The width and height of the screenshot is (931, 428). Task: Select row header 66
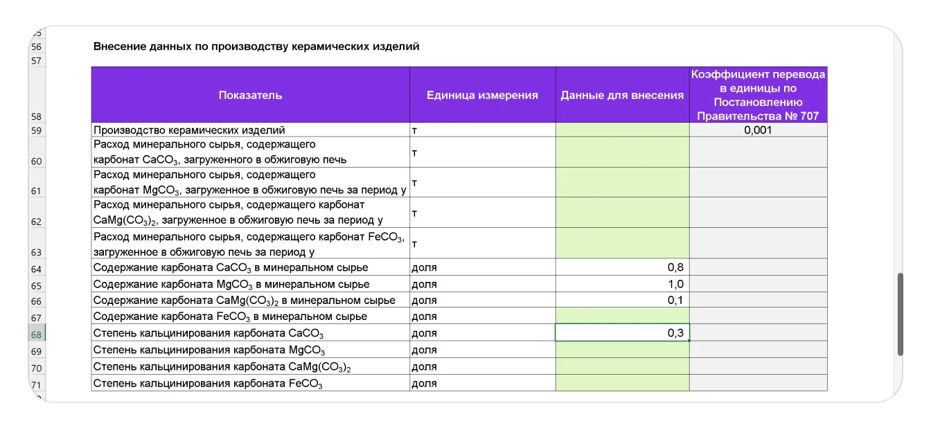pos(37,301)
